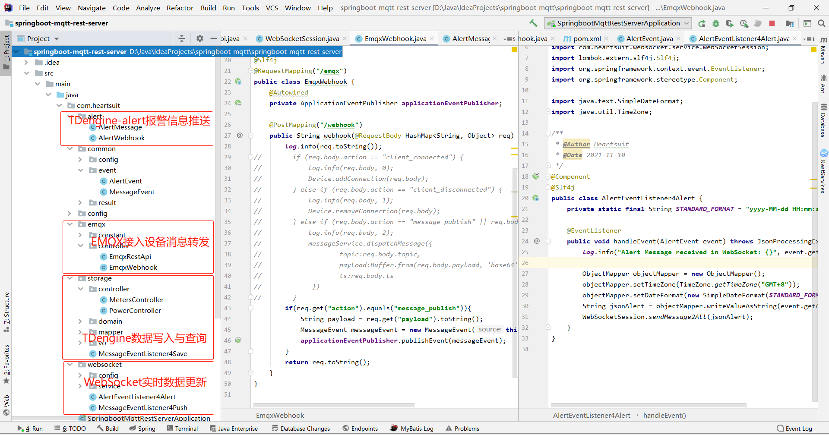Click request mapping gutter icon on line 27
Screen dimensions: 829x435
[240, 136]
